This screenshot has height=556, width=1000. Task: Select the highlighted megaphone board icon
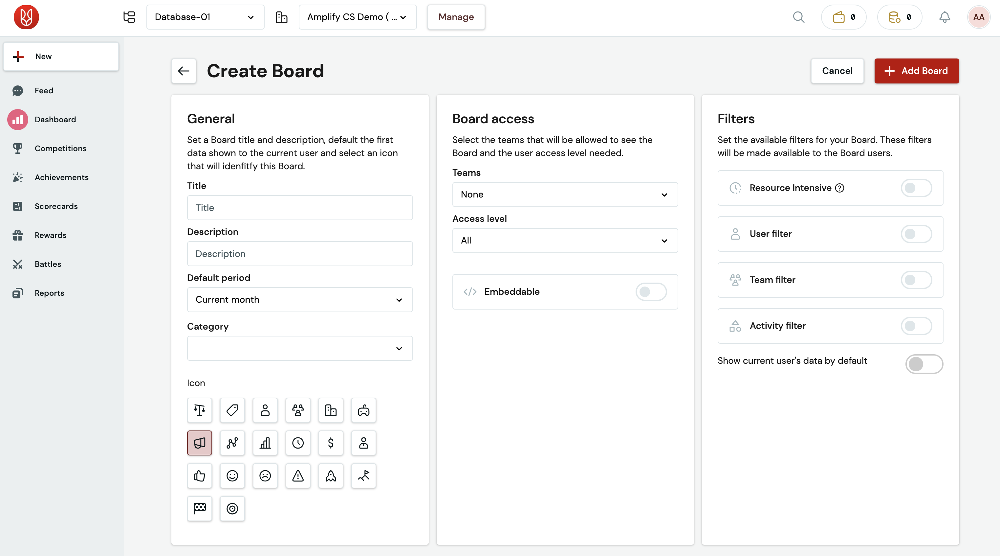pyautogui.click(x=200, y=443)
